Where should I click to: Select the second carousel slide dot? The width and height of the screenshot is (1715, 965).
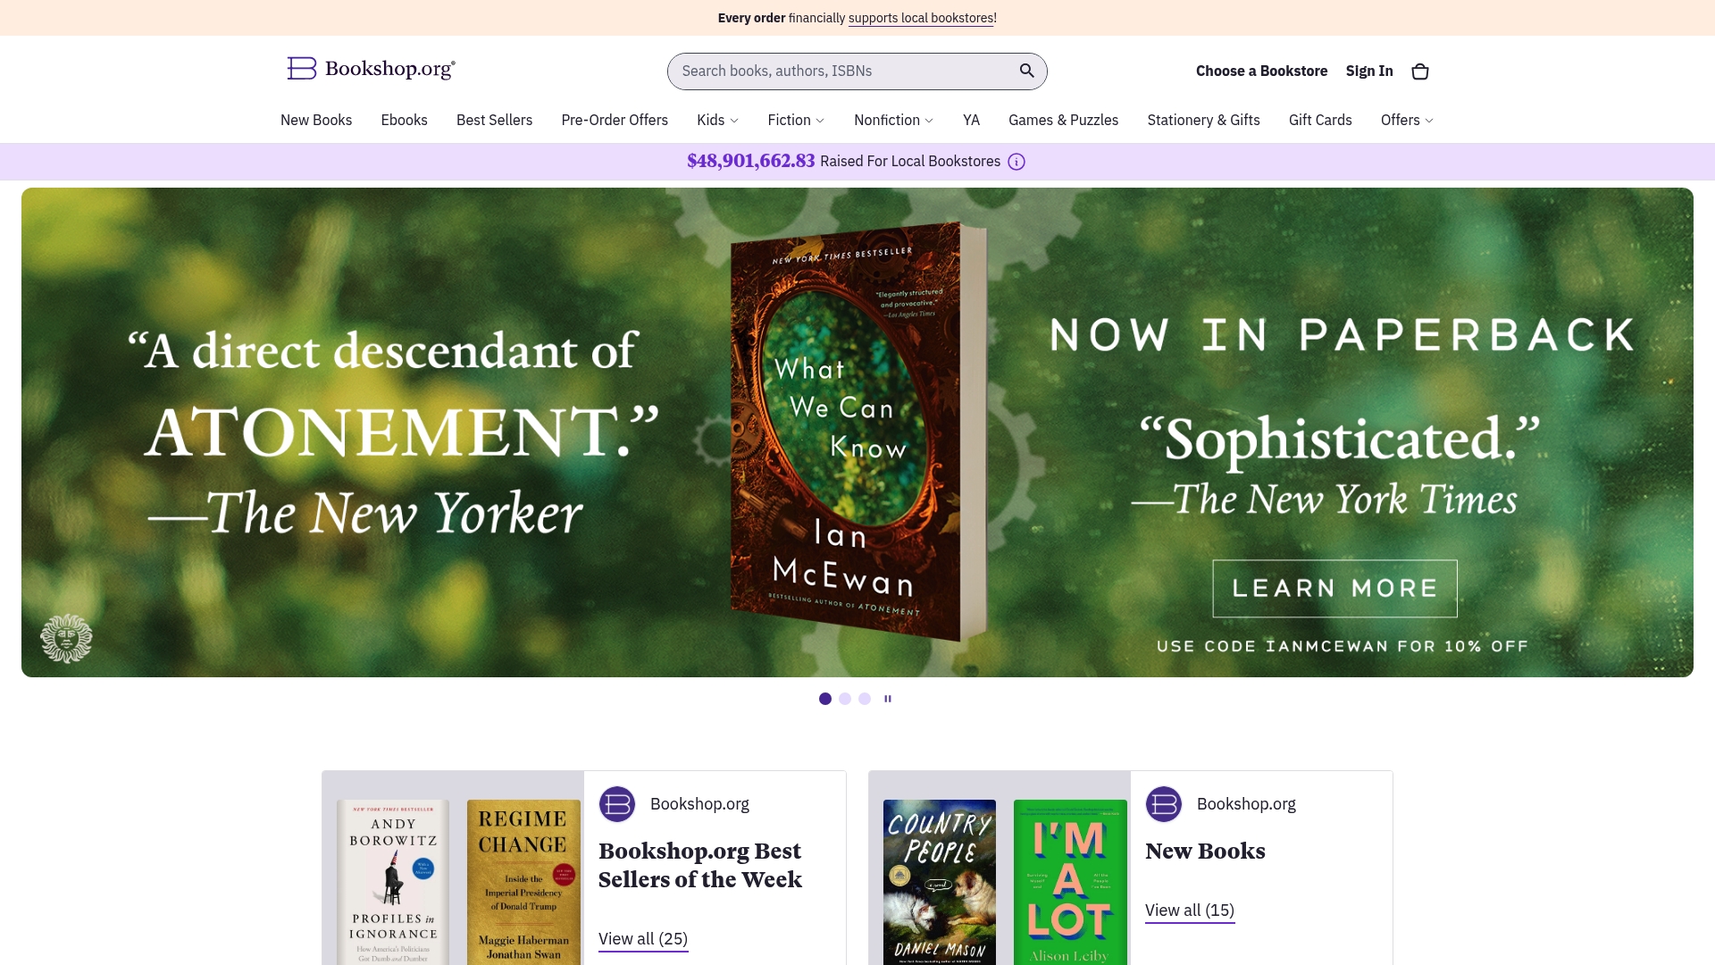[845, 699]
